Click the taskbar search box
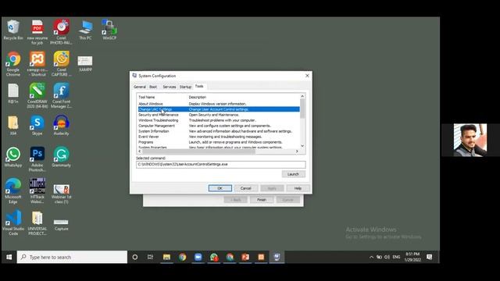Viewport: 500px width, 281px height. (72, 257)
